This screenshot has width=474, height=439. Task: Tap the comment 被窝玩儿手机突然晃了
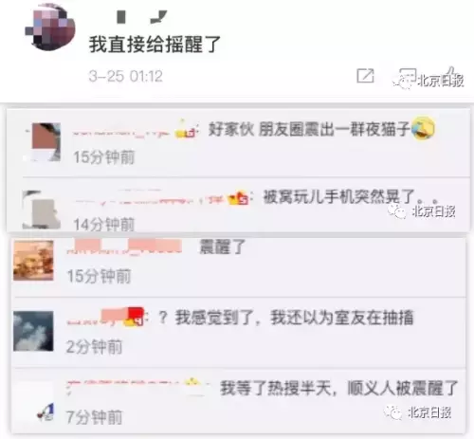(338, 197)
